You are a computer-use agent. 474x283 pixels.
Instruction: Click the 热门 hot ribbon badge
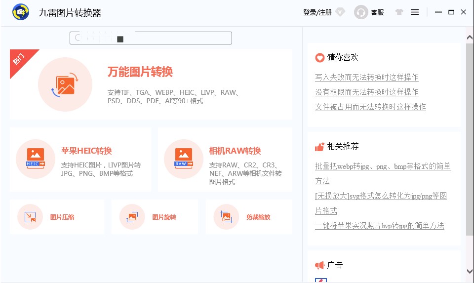coord(20,60)
